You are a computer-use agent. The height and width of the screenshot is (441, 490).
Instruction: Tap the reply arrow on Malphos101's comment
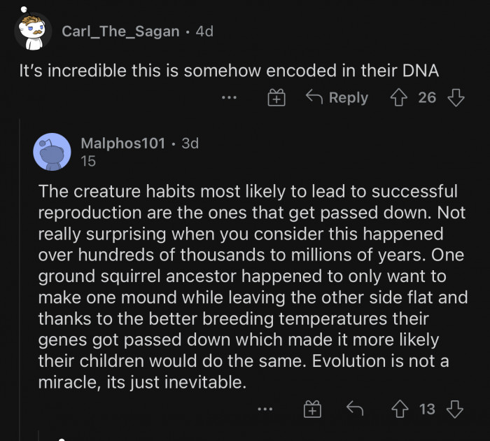355,409
